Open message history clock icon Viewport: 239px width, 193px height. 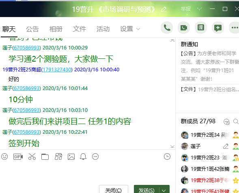click(x=167, y=157)
